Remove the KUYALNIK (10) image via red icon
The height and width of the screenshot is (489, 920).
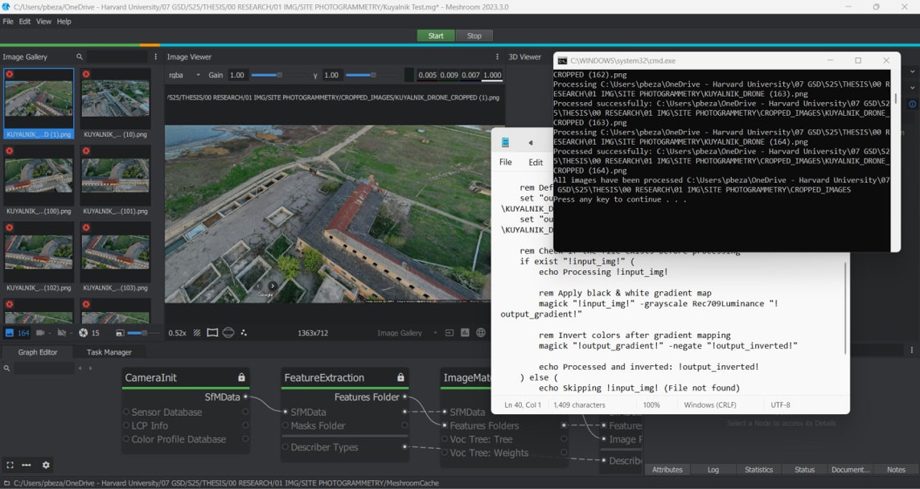[x=86, y=75]
